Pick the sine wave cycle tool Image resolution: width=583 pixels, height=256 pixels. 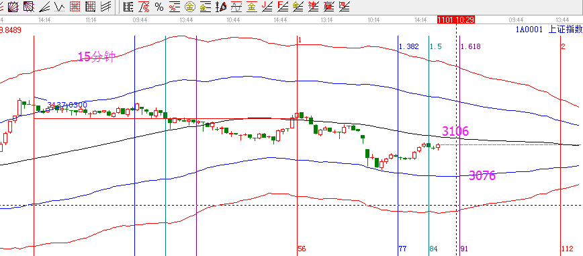coord(236,7)
